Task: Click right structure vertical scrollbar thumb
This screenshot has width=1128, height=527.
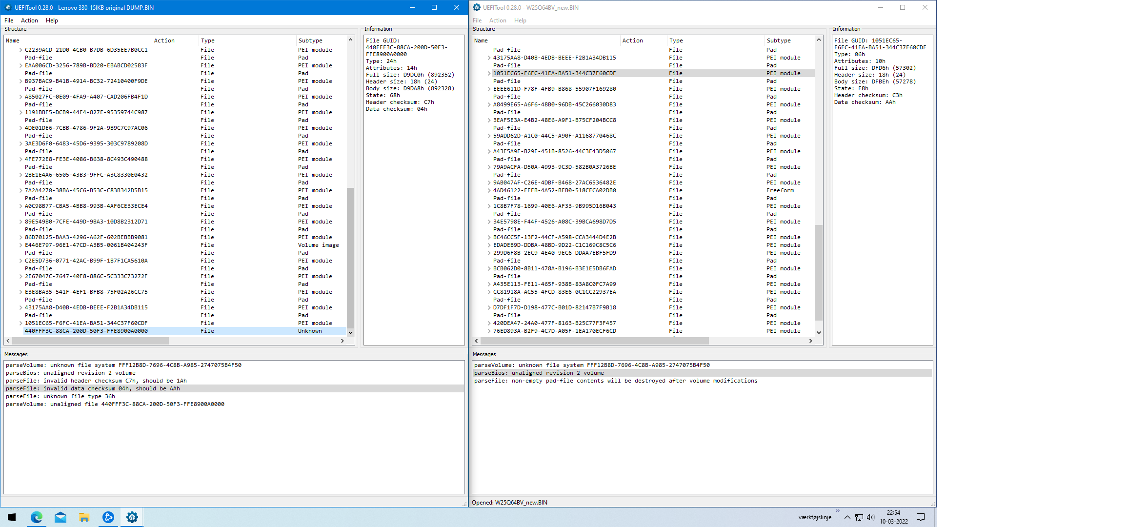Action: coord(819,273)
